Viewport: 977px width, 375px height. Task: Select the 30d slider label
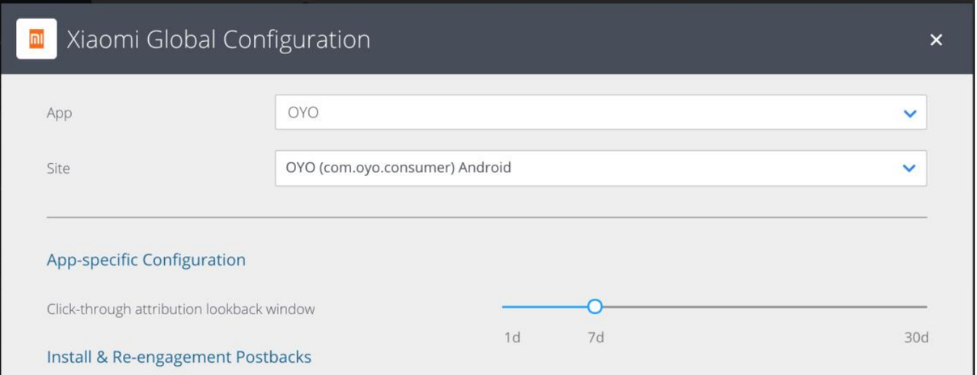click(916, 337)
